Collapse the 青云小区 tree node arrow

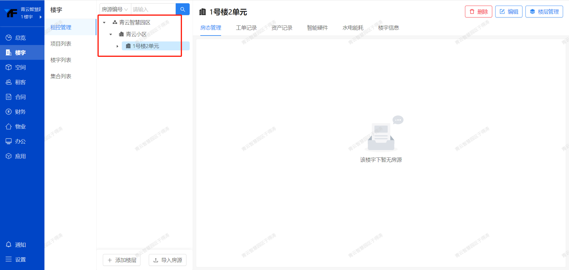(x=111, y=34)
